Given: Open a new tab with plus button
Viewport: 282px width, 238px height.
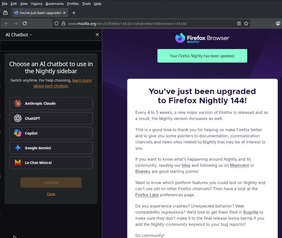Looking at the screenshot, I should coord(74,13).
